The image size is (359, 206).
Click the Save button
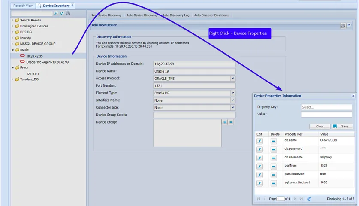click(342, 127)
